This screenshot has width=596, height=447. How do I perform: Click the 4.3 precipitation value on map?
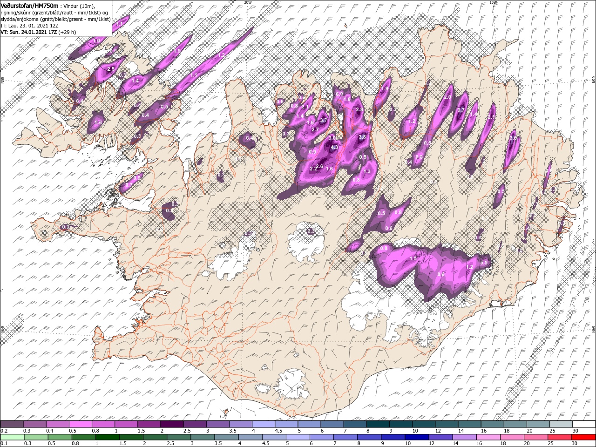334,148
